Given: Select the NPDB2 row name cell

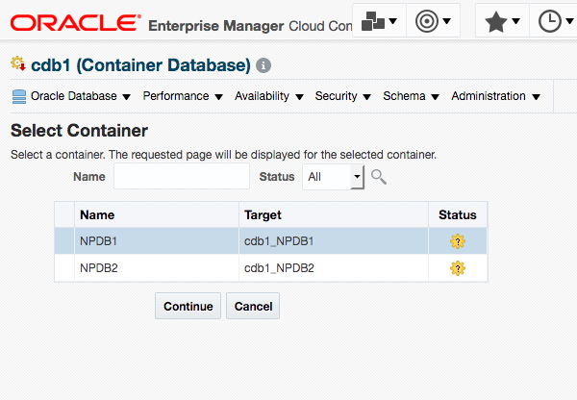Looking at the screenshot, I should click(157, 268).
